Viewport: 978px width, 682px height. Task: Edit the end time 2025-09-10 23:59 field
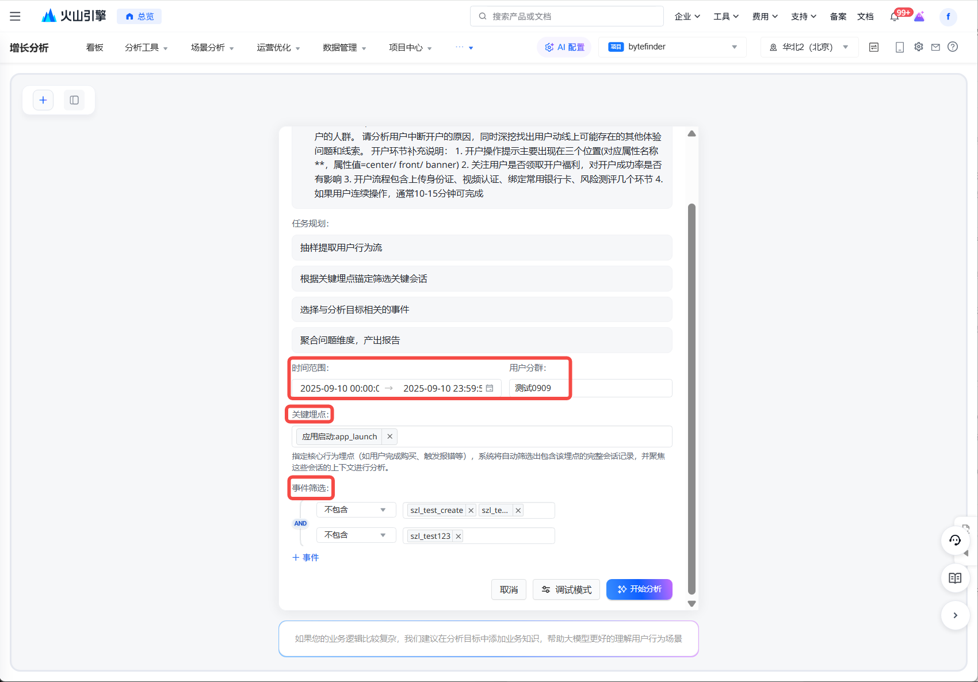[x=442, y=388]
